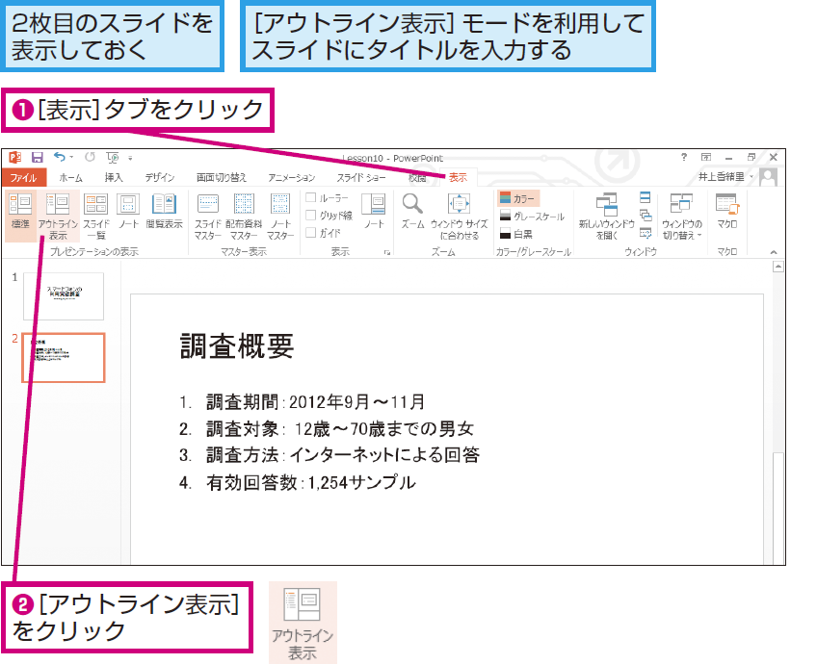Switch to the Design (デザイン) tab
817x664 pixels.
tap(160, 177)
